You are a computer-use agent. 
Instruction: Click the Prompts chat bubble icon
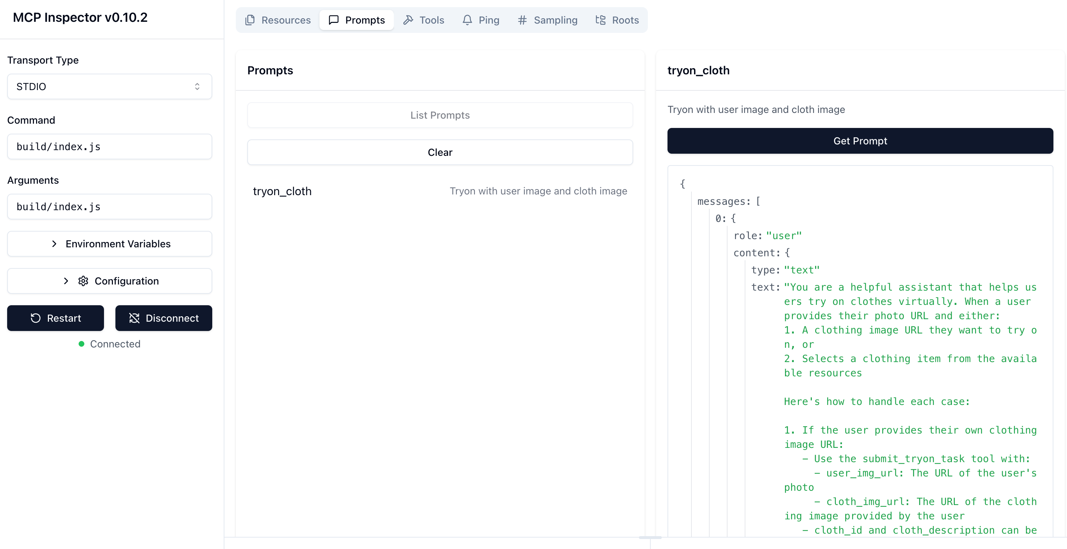[x=333, y=20]
